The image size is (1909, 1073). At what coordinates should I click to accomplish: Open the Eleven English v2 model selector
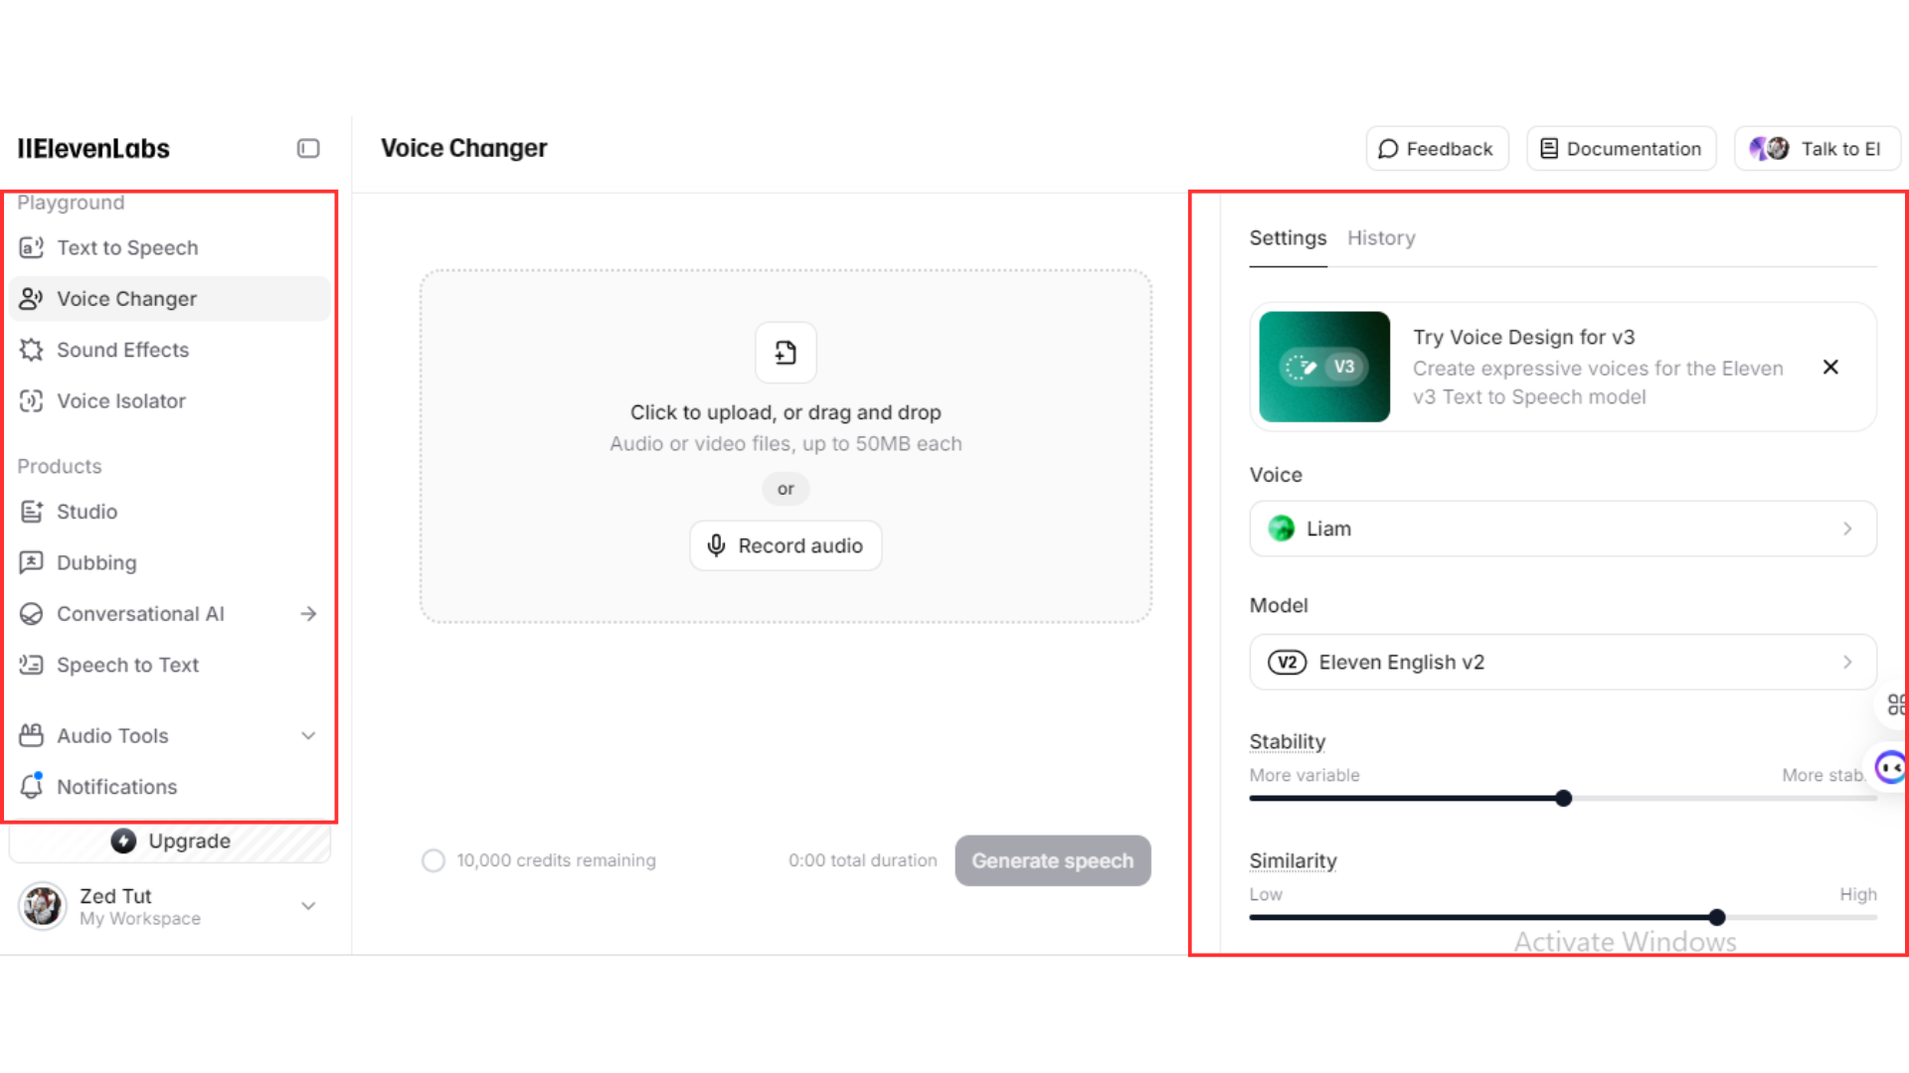tap(1562, 663)
